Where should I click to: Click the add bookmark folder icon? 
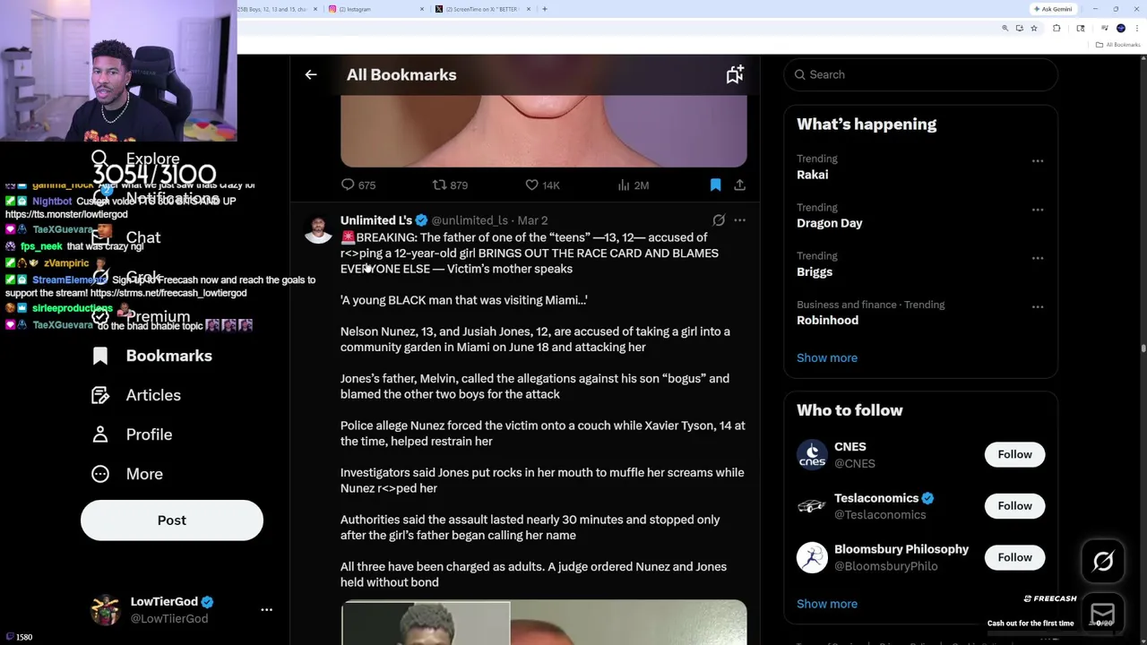pyautogui.click(x=735, y=75)
